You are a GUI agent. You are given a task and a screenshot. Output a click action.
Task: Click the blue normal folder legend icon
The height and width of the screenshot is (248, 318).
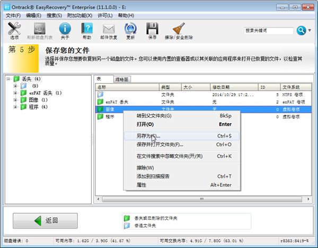[x=127, y=225]
